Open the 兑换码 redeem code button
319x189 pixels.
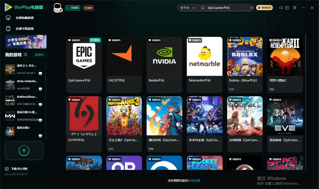73,8
